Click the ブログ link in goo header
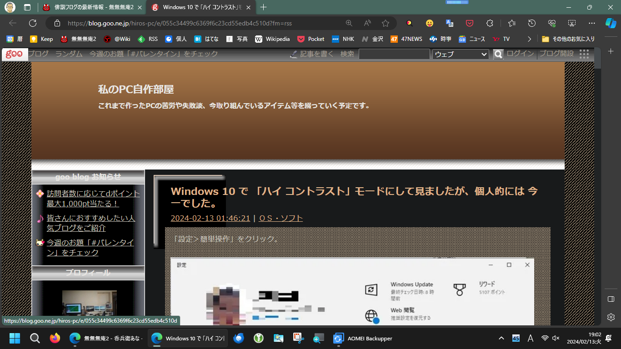 click(x=38, y=54)
